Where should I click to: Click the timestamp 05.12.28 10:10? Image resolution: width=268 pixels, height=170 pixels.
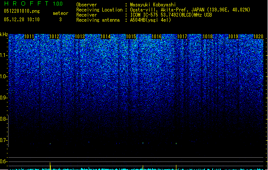pos(22,20)
